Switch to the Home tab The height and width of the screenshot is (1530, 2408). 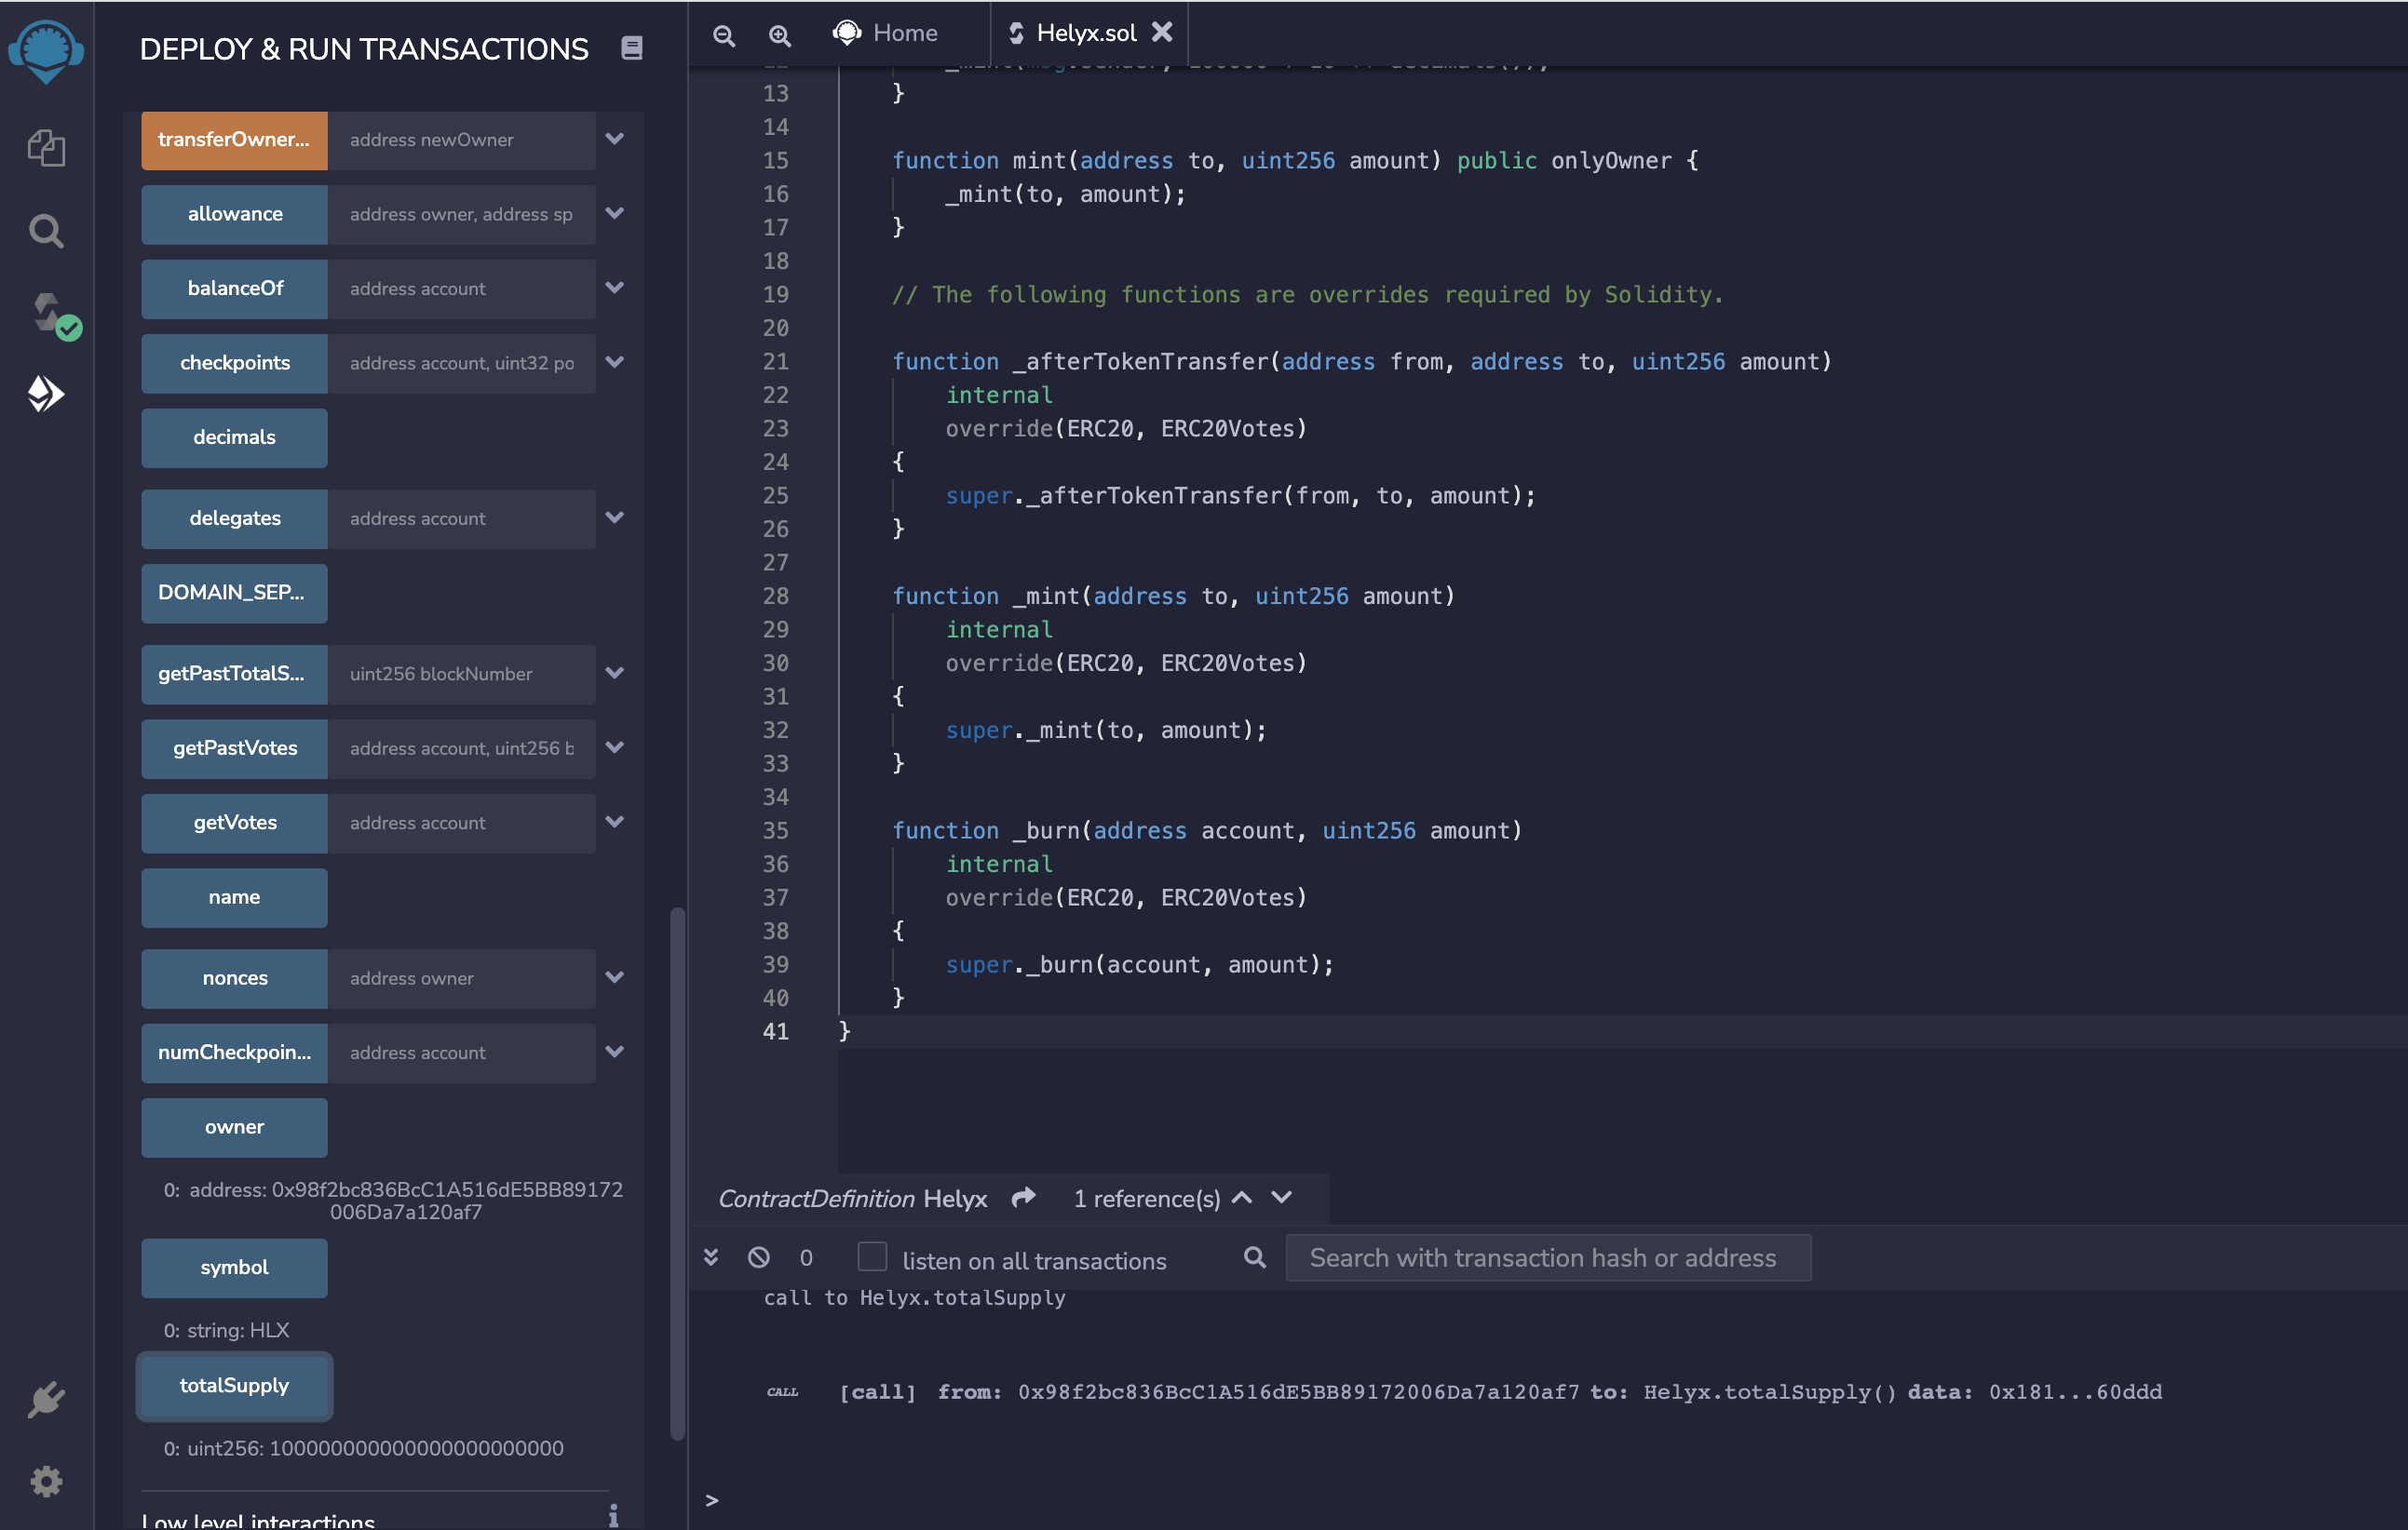[x=886, y=33]
